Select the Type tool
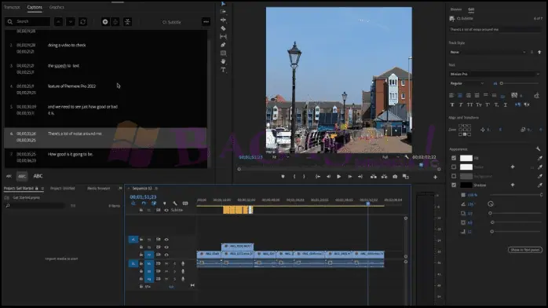 pos(223,70)
